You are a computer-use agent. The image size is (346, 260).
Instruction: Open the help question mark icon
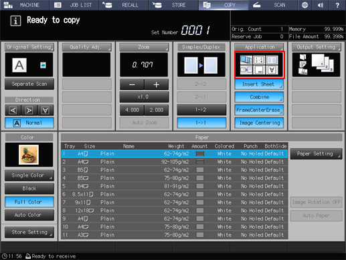[x=337, y=5]
